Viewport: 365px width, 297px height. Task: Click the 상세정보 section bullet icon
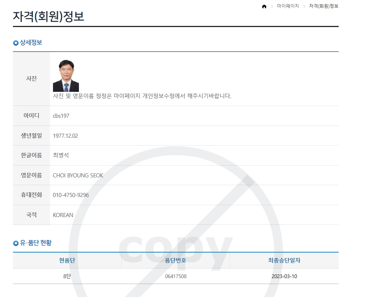(16, 43)
